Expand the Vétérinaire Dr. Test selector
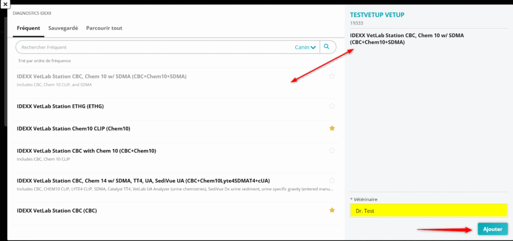The image size is (513, 241). click(428, 210)
